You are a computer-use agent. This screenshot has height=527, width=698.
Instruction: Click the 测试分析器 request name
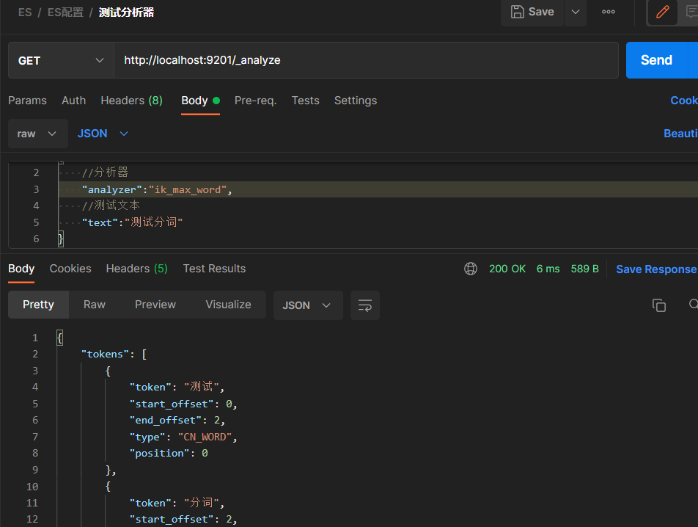coord(126,12)
